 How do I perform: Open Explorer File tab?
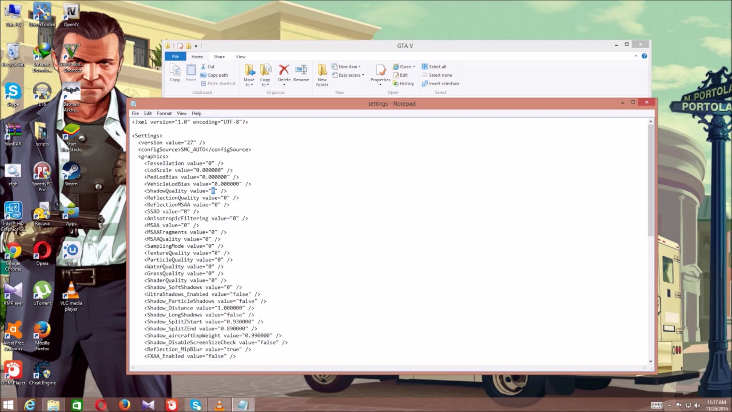tap(176, 57)
